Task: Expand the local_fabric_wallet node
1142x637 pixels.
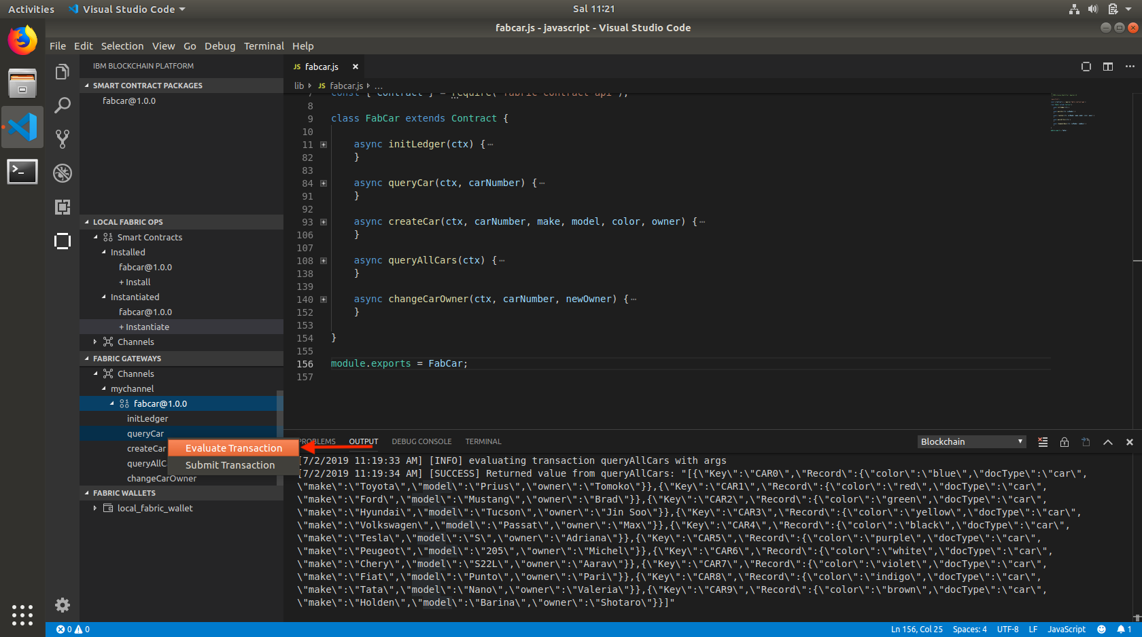Action: point(95,508)
